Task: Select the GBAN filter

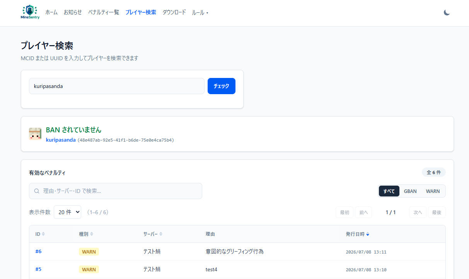Action: tap(410, 191)
